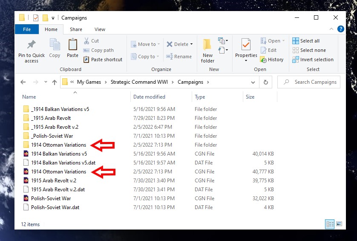
Task: Click the Paste clipboard icon
Action: 72,45
